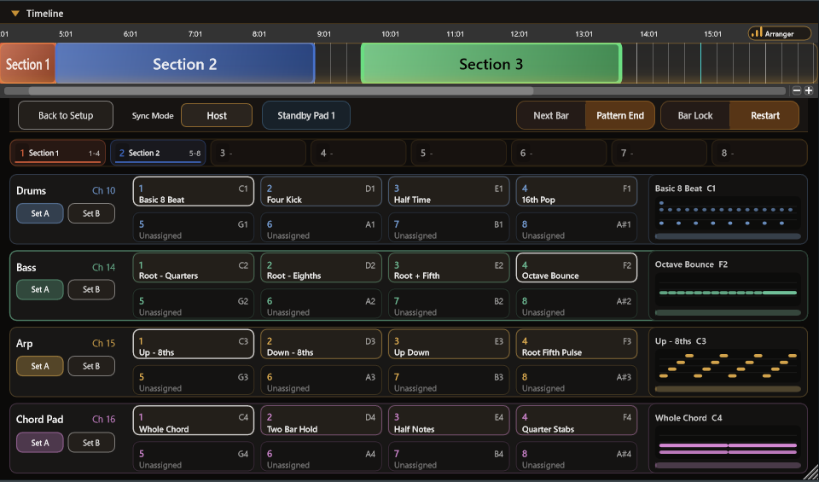The image size is (819, 482).
Task: Trigger Bass pad Root - Eighths
Action: tap(321, 268)
